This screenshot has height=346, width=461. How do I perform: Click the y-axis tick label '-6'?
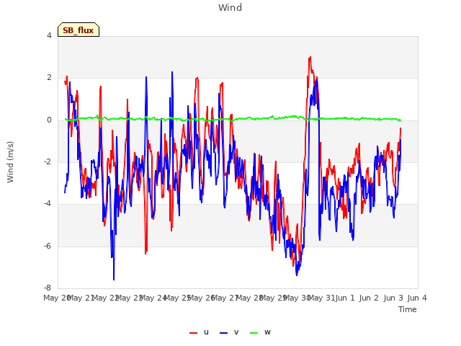pyautogui.click(x=48, y=247)
